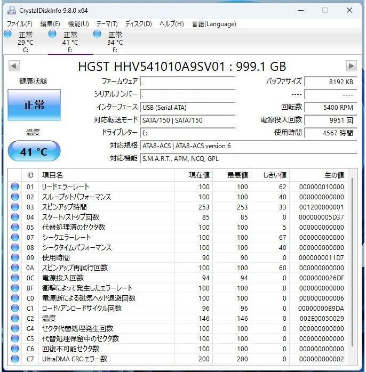Click the シリアルナンバー field
Screen dimensions: 366x372
click(x=188, y=94)
